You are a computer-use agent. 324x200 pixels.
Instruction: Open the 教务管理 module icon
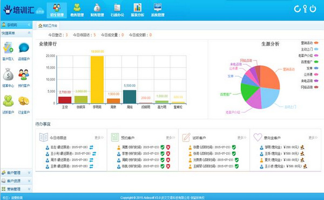pos(77,10)
